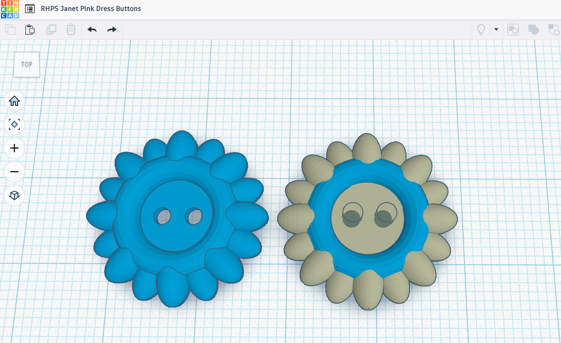
Task: Click the Ungroup shapes icon
Action: pos(553,30)
